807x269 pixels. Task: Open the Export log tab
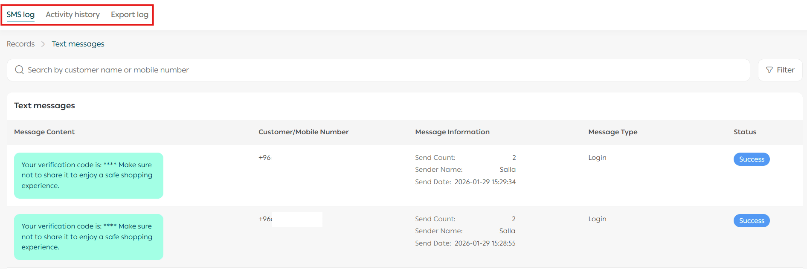point(130,14)
